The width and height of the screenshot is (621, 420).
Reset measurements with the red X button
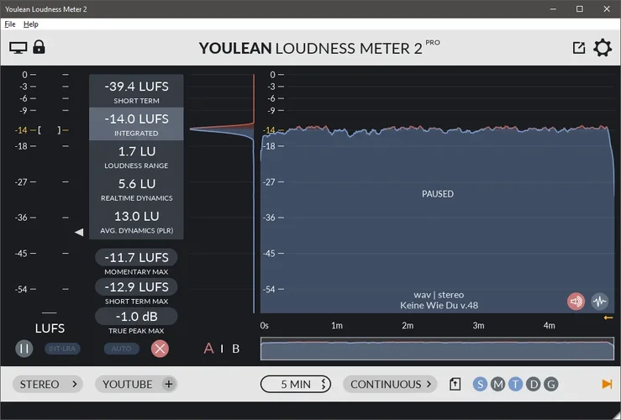coord(160,349)
